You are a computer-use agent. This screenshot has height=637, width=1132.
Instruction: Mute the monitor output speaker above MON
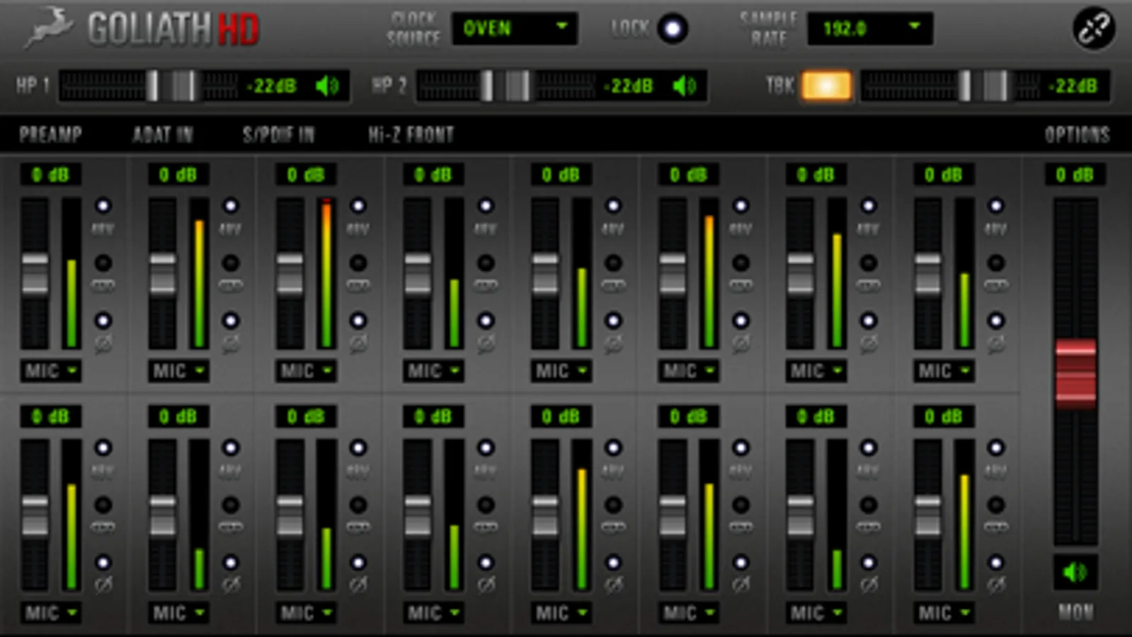pos(1075,572)
